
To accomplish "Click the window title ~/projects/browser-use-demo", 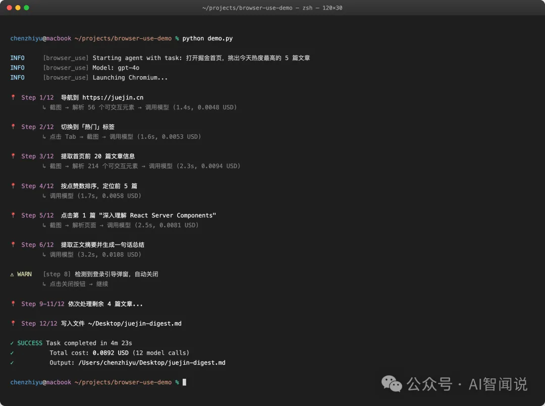I will [247, 8].
